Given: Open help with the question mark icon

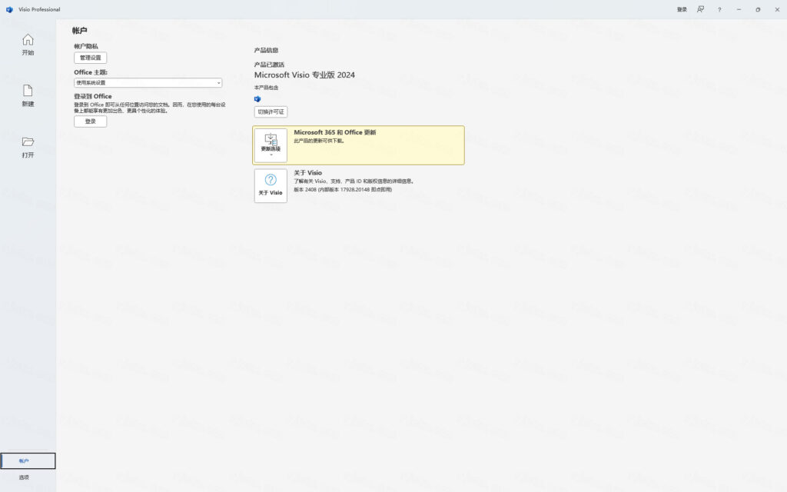Looking at the screenshot, I should pos(719,9).
